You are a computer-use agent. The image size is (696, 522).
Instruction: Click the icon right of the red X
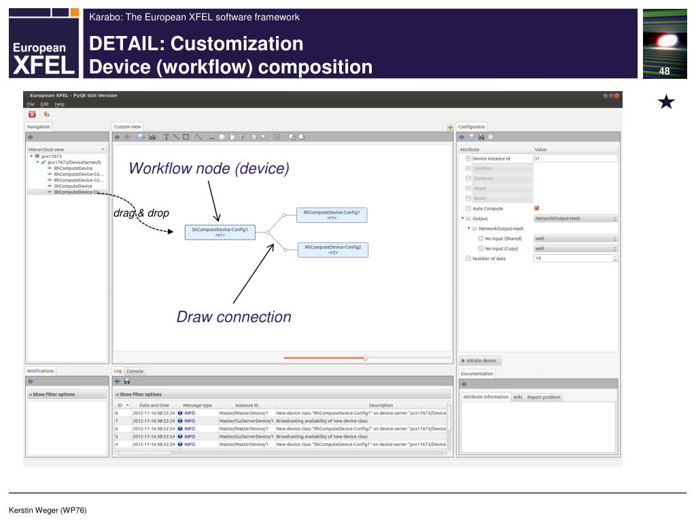pyautogui.click(x=47, y=114)
